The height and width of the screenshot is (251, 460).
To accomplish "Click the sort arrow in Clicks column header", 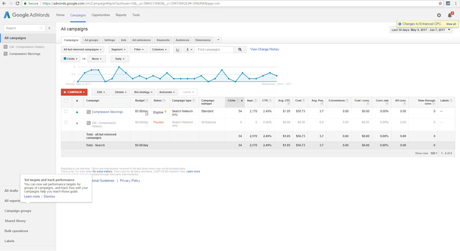I will (x=242, y=101).
